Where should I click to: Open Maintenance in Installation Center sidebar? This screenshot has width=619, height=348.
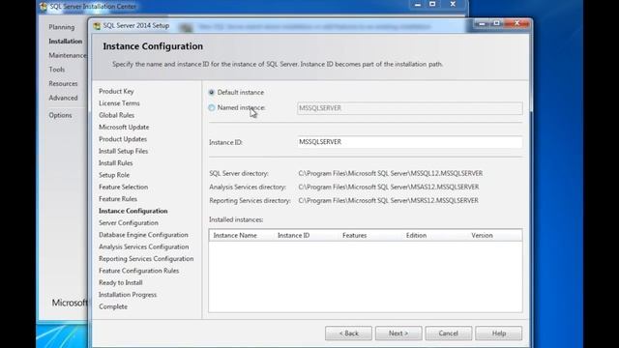(x=68, y=55)
